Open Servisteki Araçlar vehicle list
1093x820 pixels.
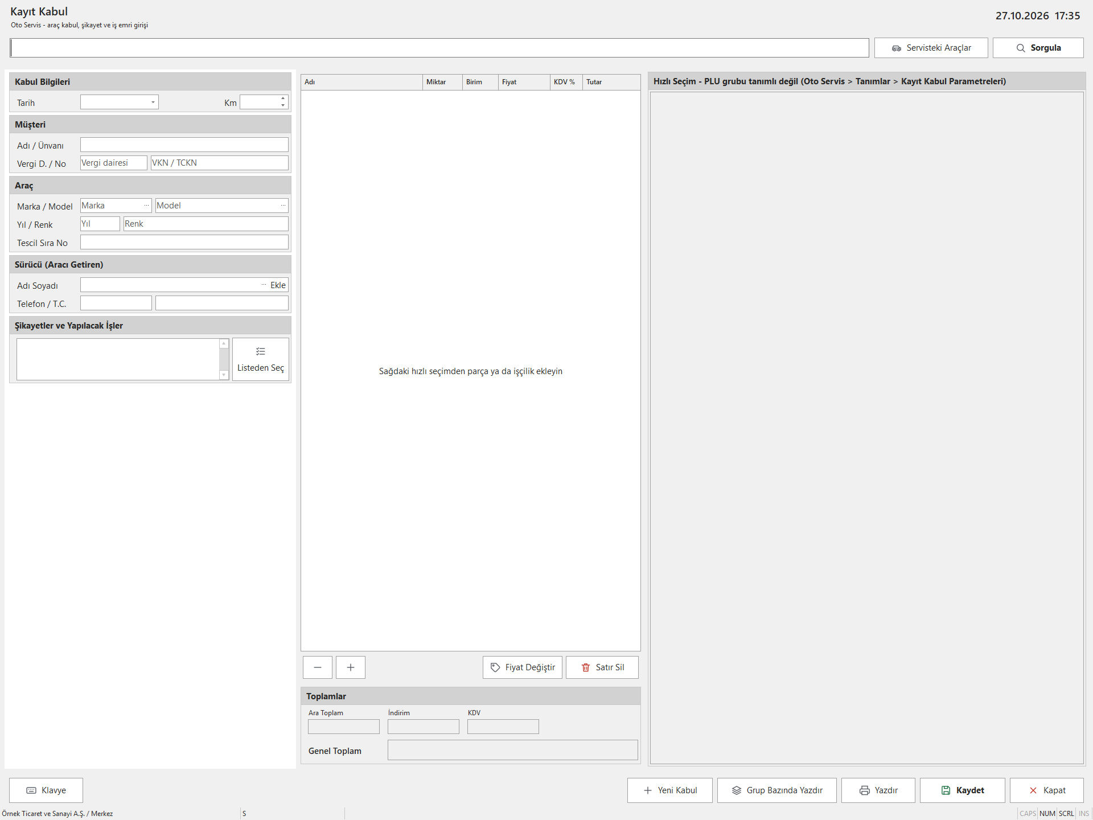coord(931,48)
